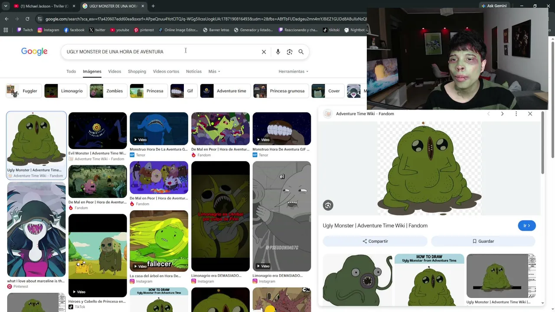Select the HOW TO DRAW related image in preview panel
The image size is (555, 312).
click(x=429, y=280)
